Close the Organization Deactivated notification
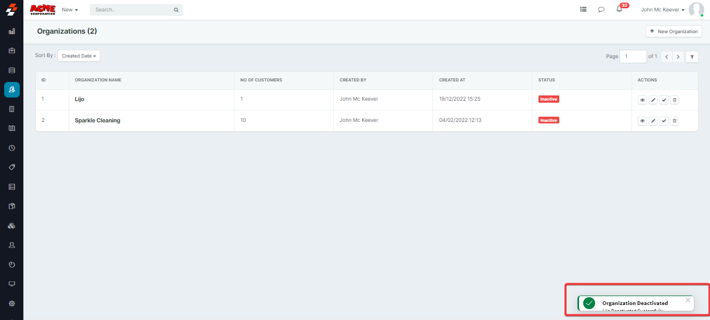Screen dimensions: 710x320 (x=688, y=300)
